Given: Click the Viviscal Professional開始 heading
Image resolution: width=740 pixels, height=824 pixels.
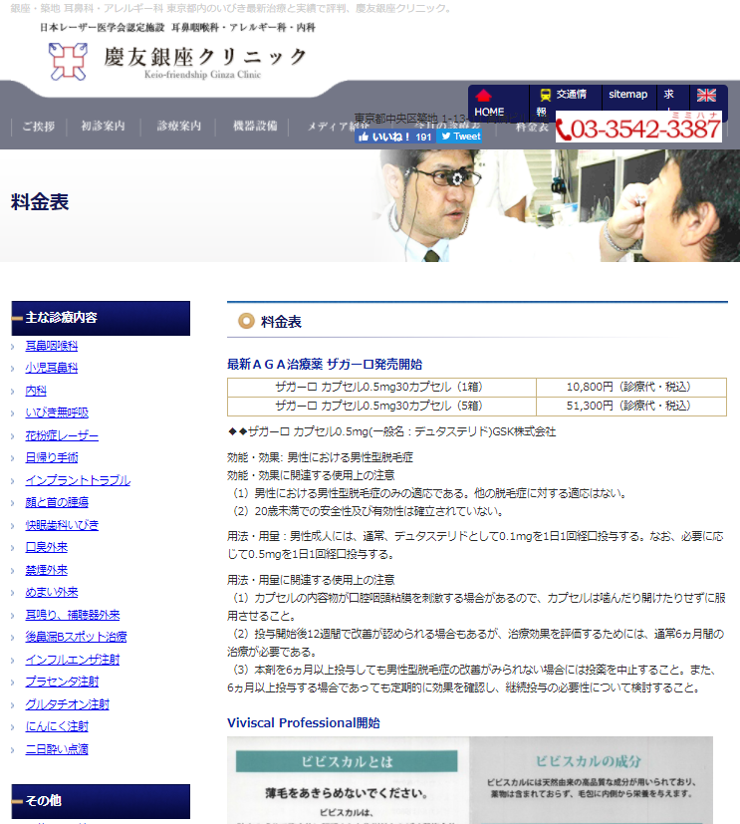Looking at the screenshot, I should click(x=304, y=723).
